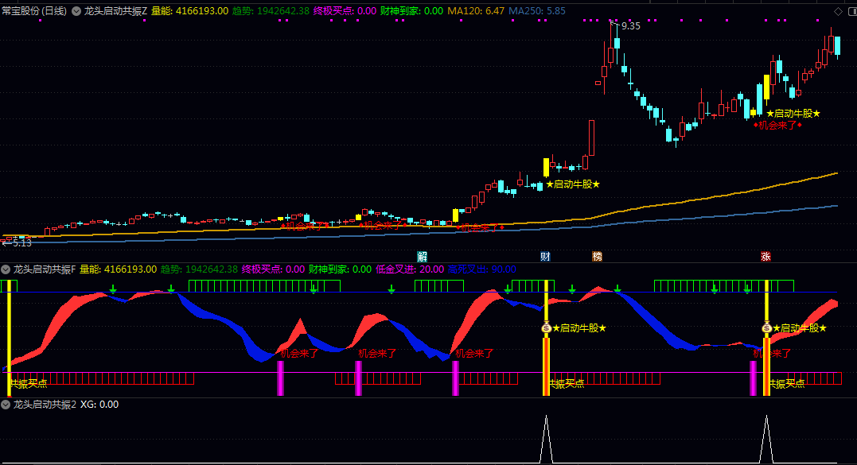The height and width of the screenshot is (465, 857).
Task: Select the red 涨 event marker
Action: pyautogui.click(x=765, y=256)
